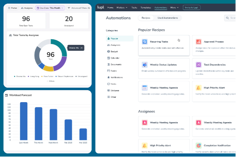
Task: Select the Statuses category icon
Action: click(x=108, y=91)
